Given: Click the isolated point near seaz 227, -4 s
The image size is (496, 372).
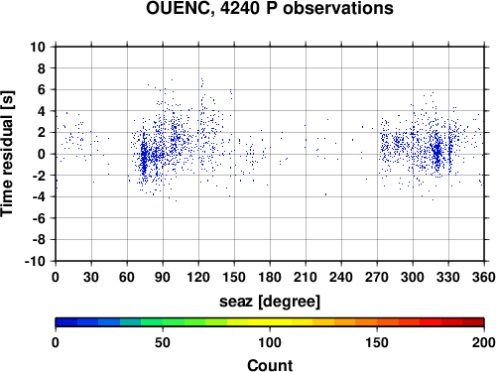Looking at the screenshot, I should pos(325,194).
